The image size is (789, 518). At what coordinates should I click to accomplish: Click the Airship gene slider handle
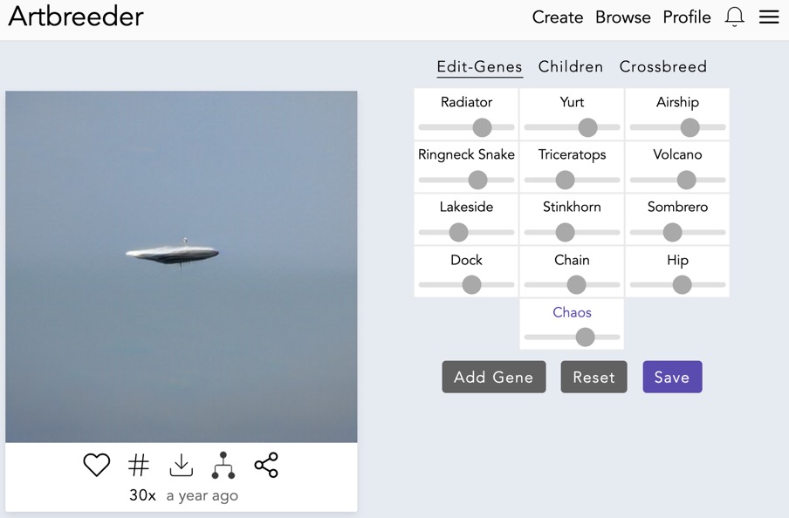(x=690, y=127)
